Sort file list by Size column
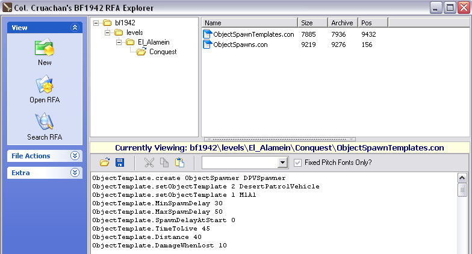The height and width of the screenshot is (254, 472). [x=313, y=23]
